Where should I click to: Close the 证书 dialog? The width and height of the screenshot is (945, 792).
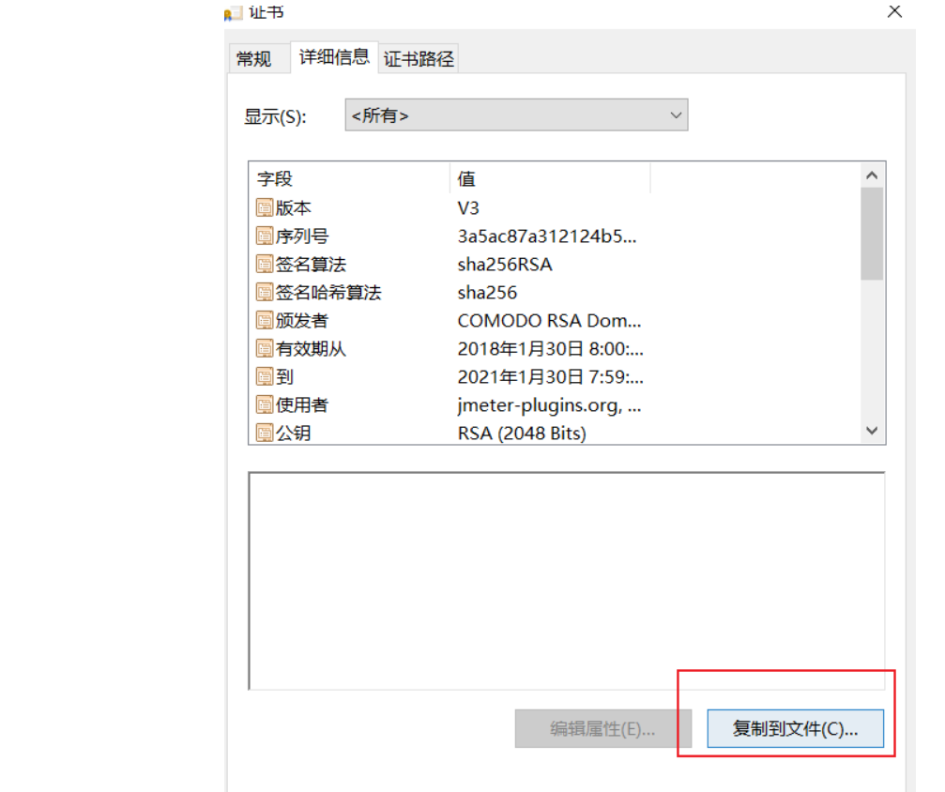895,11
